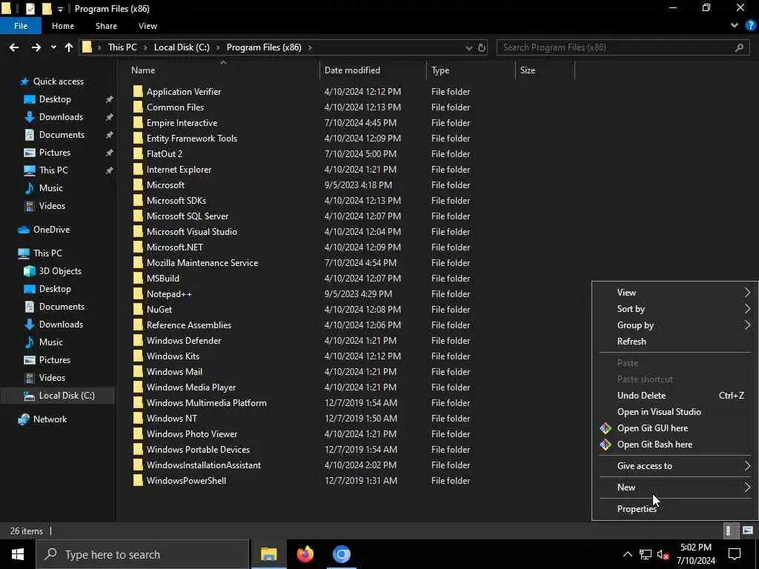Open Firefox from the taskbar
This screenshot has width=759, height=569.
[x=305, y=554]
